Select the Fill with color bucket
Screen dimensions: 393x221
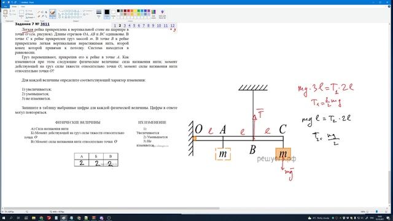click(x=42, y=12)
